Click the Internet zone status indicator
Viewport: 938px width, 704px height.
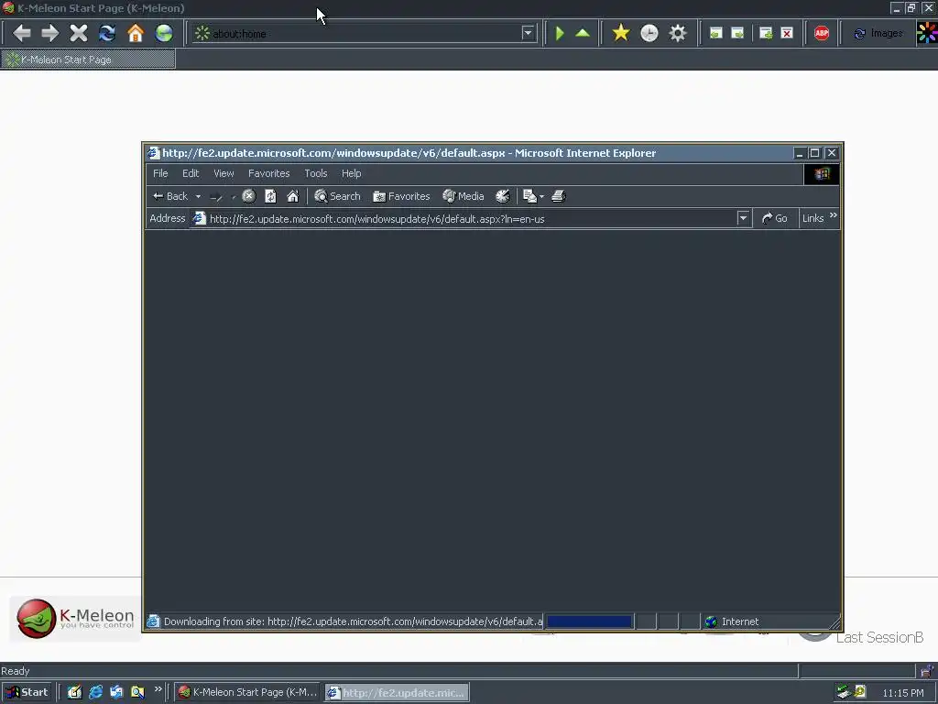coord(732,621)
